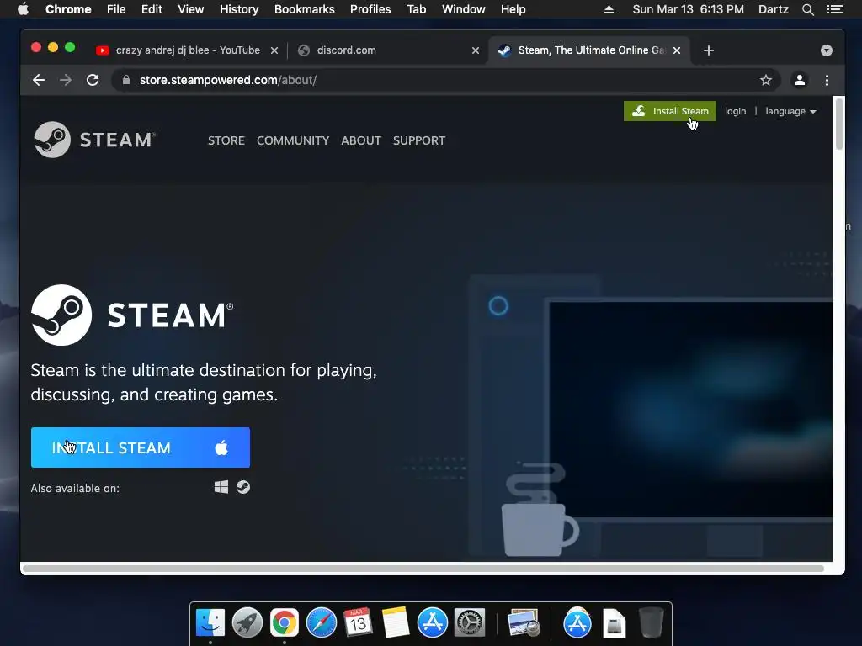862x646 pixels.
Task: Open the ABOUT navigation item
Action: (x=360, y=140)
